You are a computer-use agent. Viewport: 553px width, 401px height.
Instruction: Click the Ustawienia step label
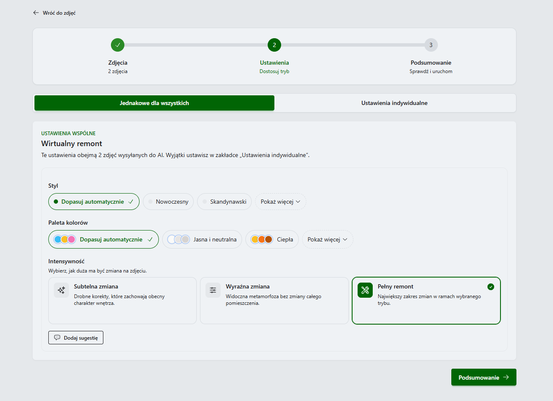(x=274, y=63)
